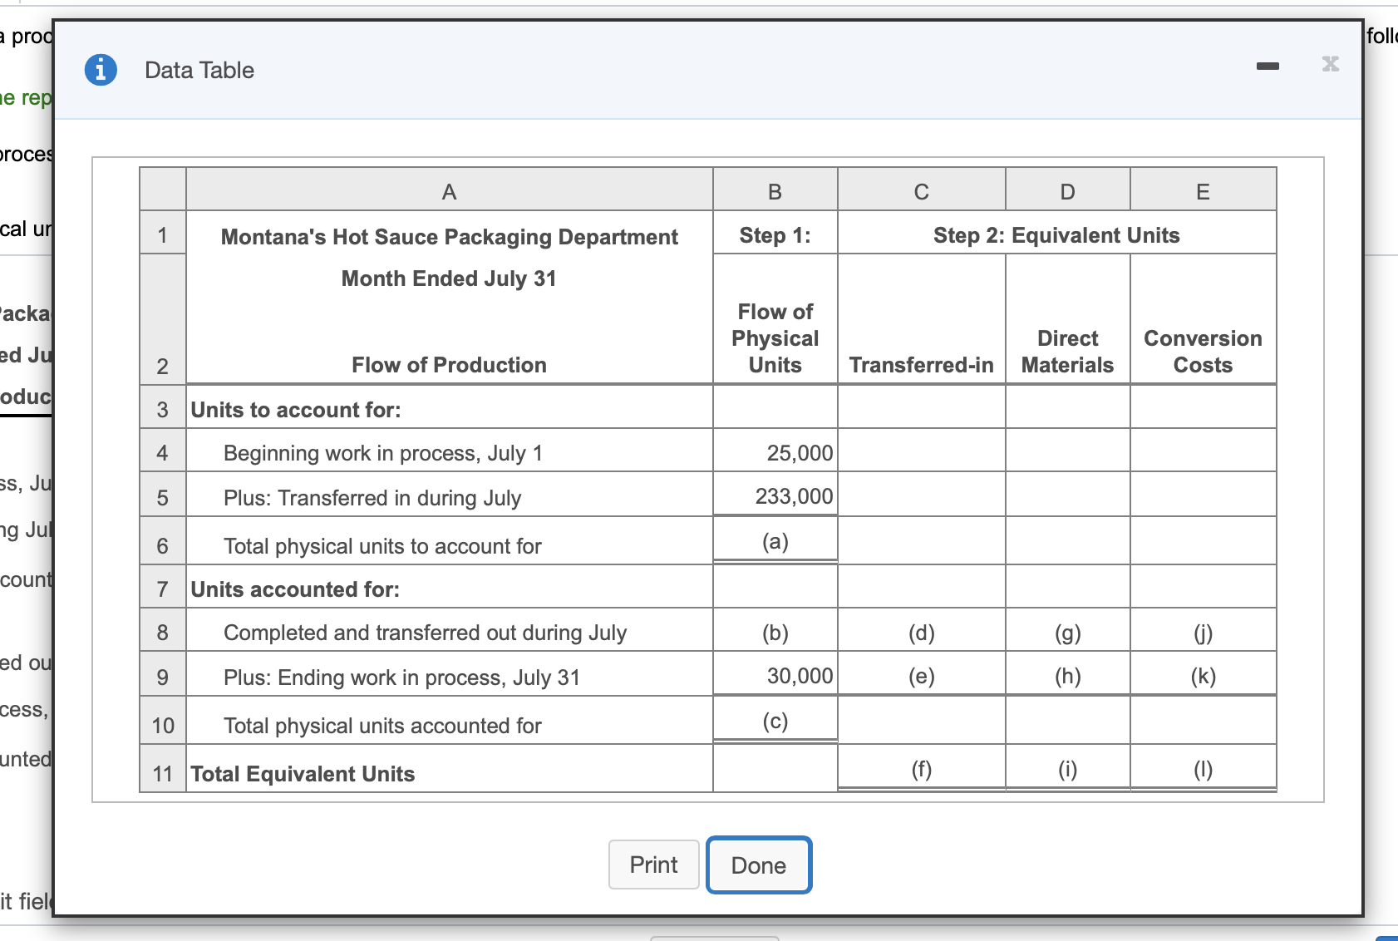
Task: Minimize the Data Table dialog
Action: 1268,67
